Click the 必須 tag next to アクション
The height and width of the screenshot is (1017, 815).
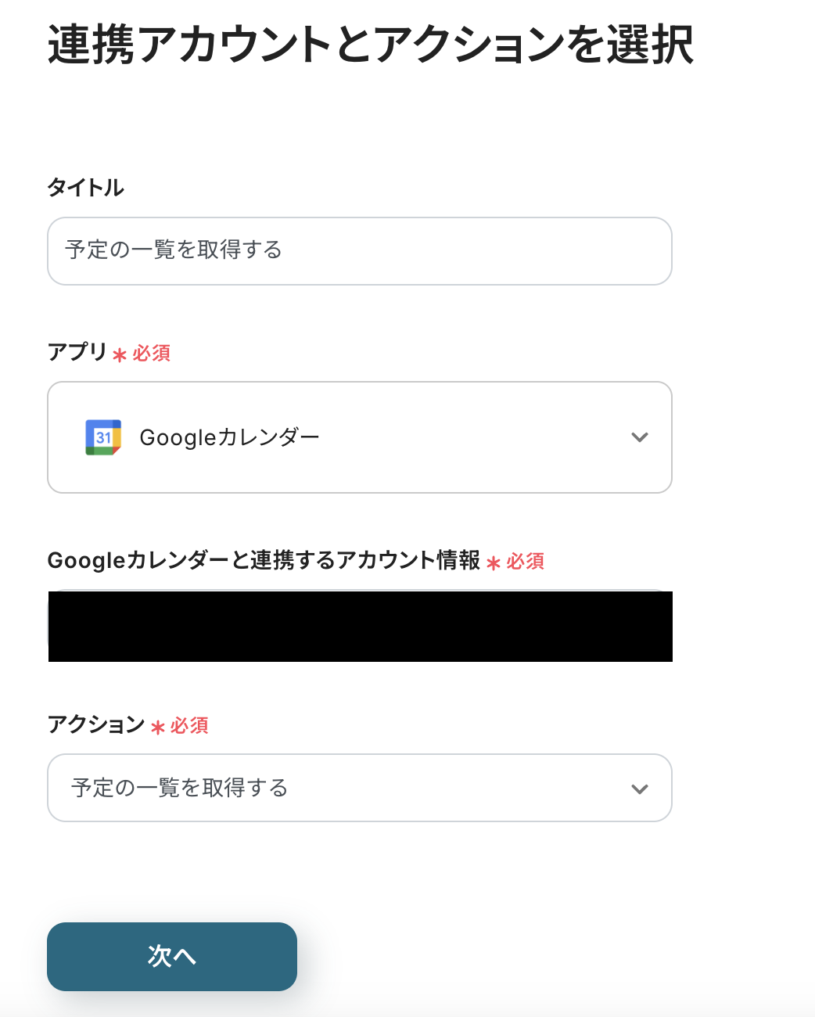[x=189, y=726]
